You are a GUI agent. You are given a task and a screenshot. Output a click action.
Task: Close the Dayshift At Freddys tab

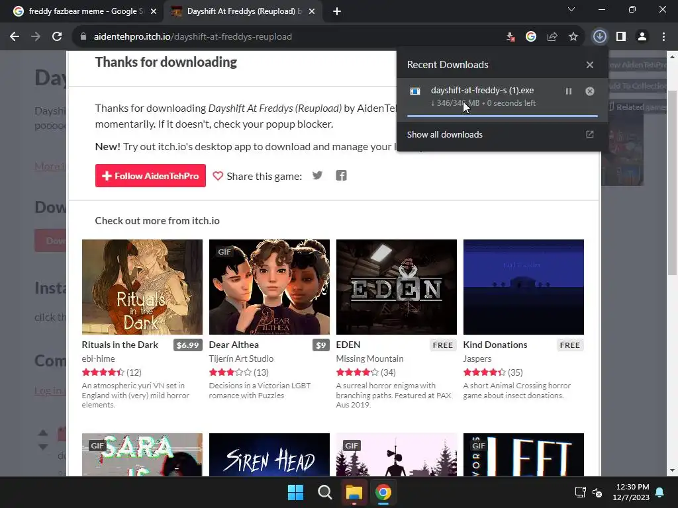pyautogui.click(x=312, y=12)
